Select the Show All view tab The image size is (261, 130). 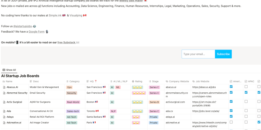point(9,70)
